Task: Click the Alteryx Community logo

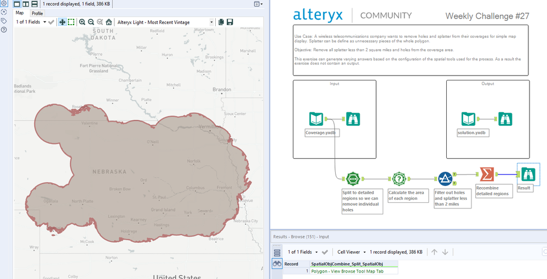Action: (352, 15)
